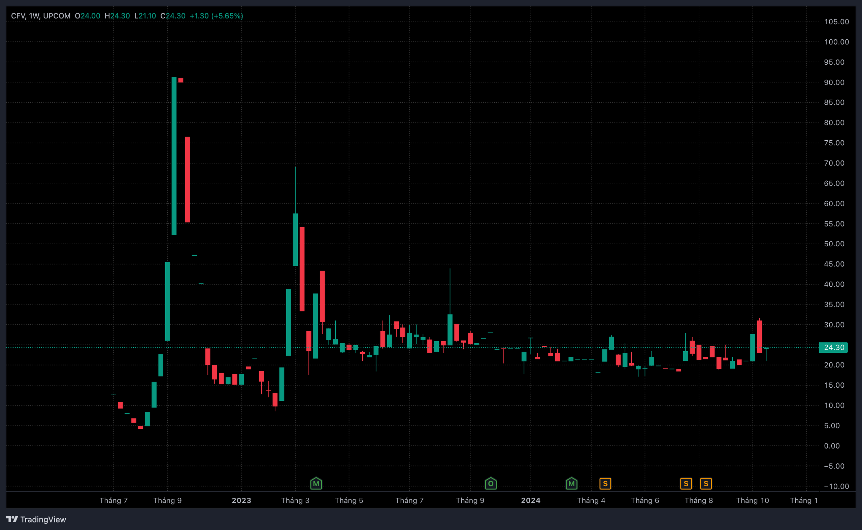Click the first green M event marker near Tháng 3
This screenshot has width=862, height=530.
pos(316,483)
